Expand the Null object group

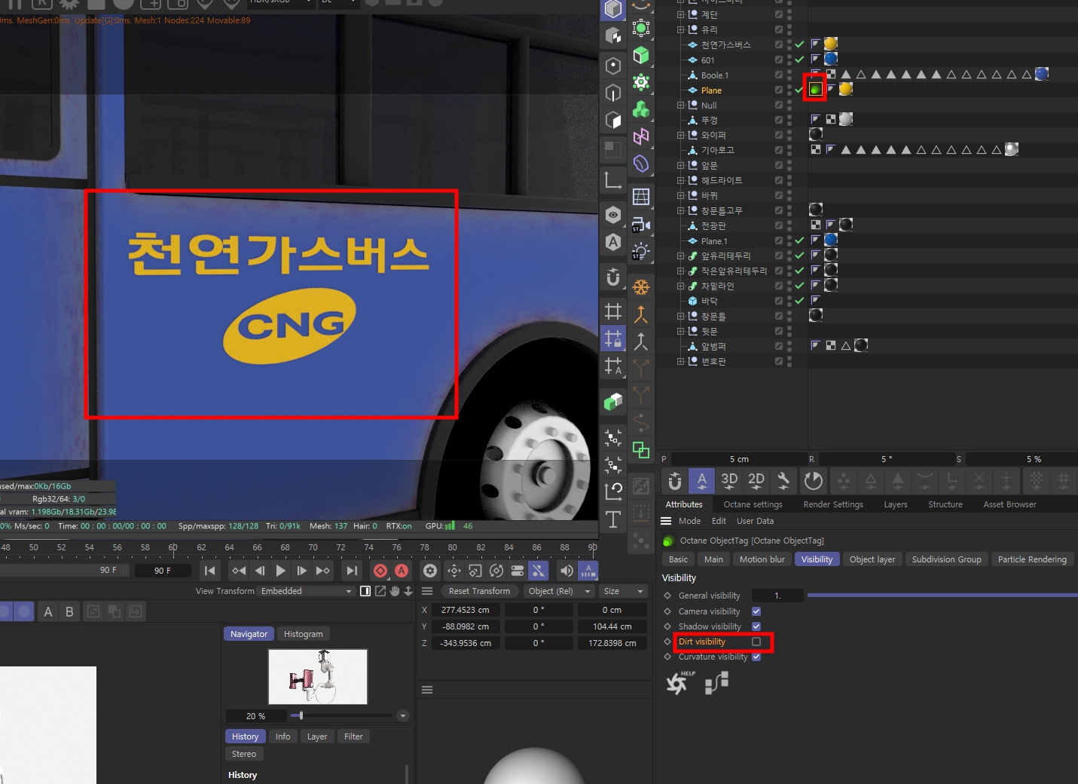pyautogui.click(x=680, y=105)
